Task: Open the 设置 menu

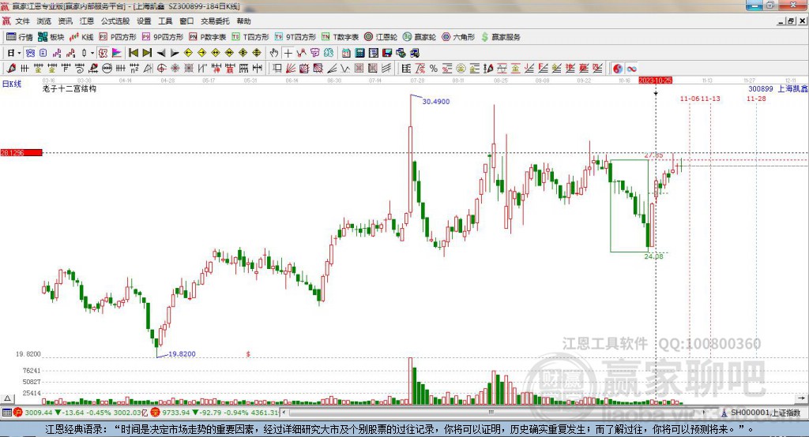Action: point(144,21)
